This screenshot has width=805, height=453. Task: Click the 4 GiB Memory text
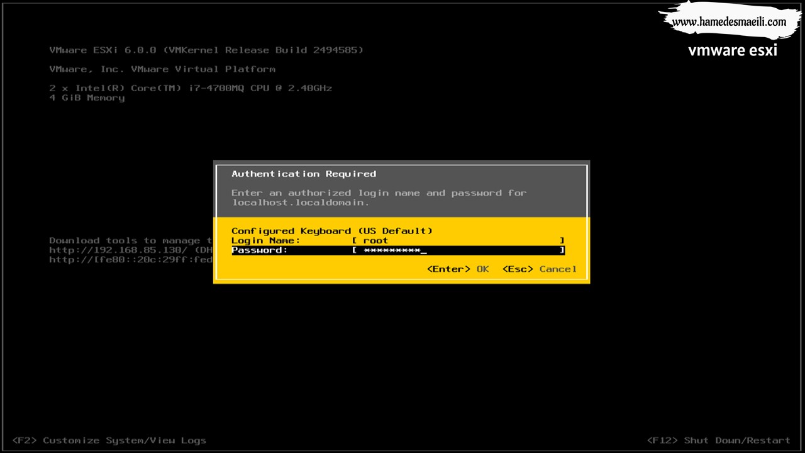coord(87,98)
